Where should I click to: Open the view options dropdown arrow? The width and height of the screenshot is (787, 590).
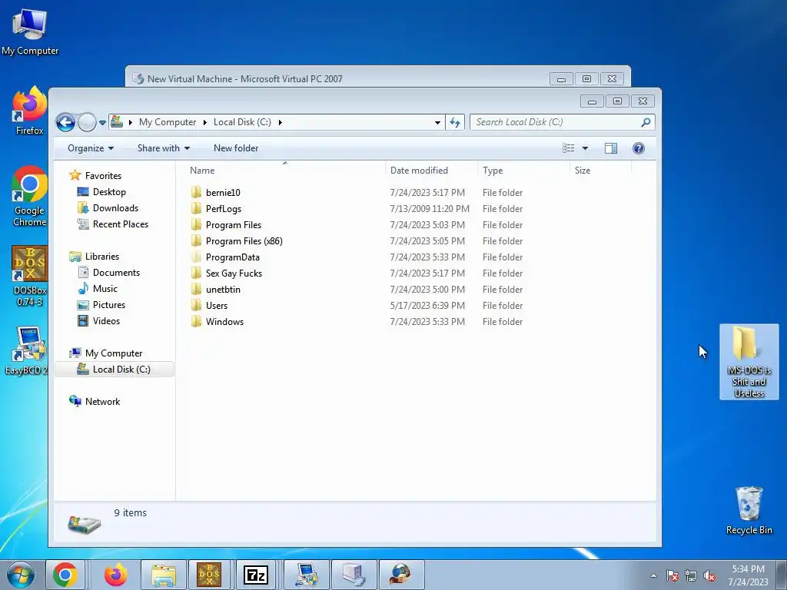coord(585,148)
